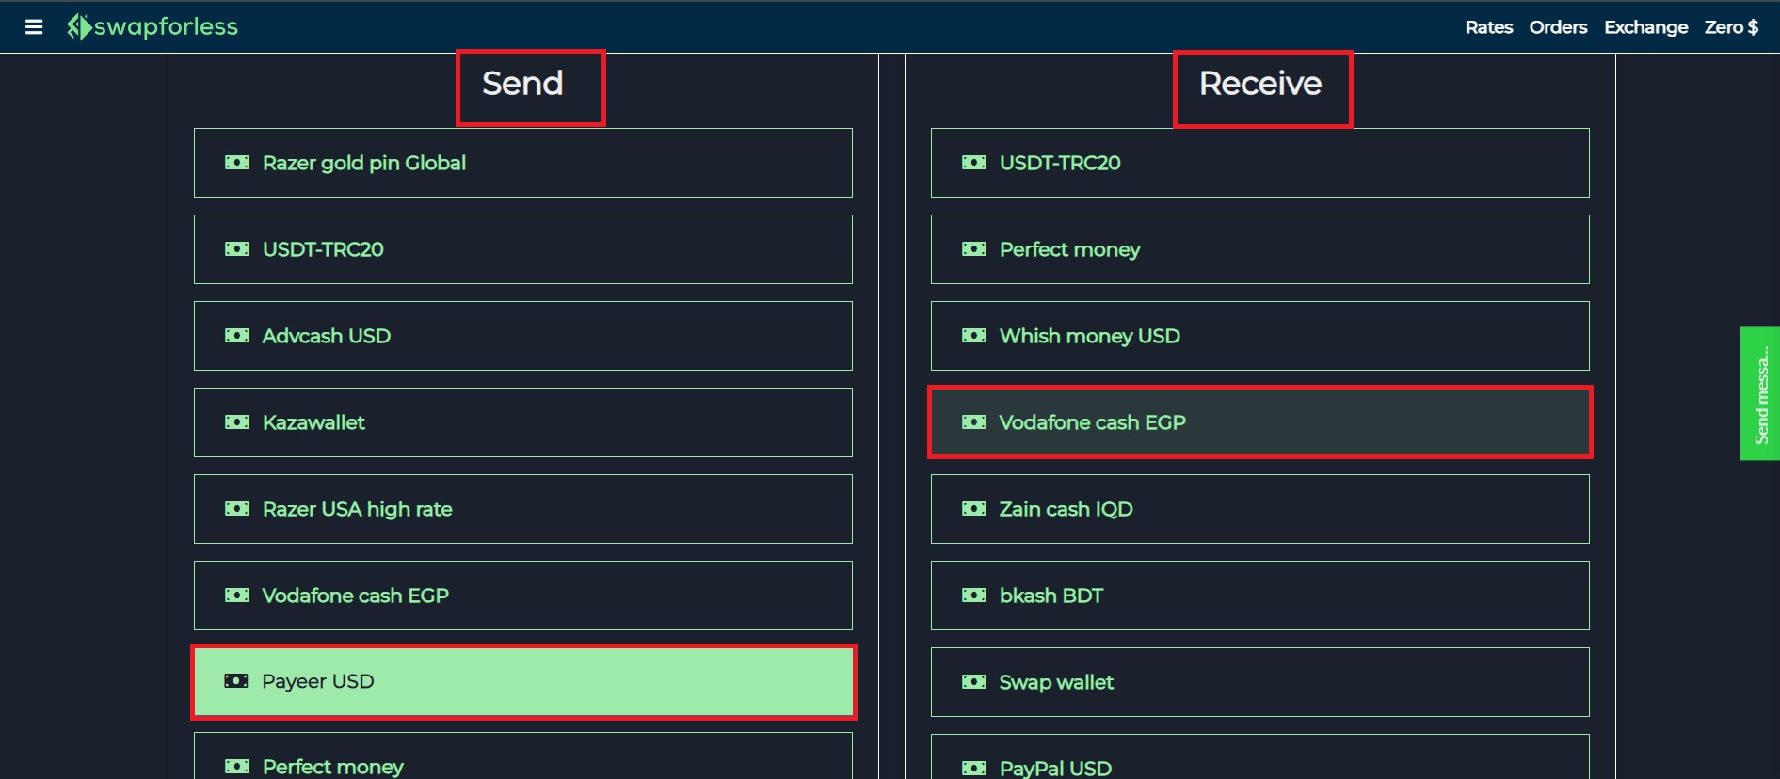Open the Rates page
Screen dimensions: 1780x779
point(1488,27)
